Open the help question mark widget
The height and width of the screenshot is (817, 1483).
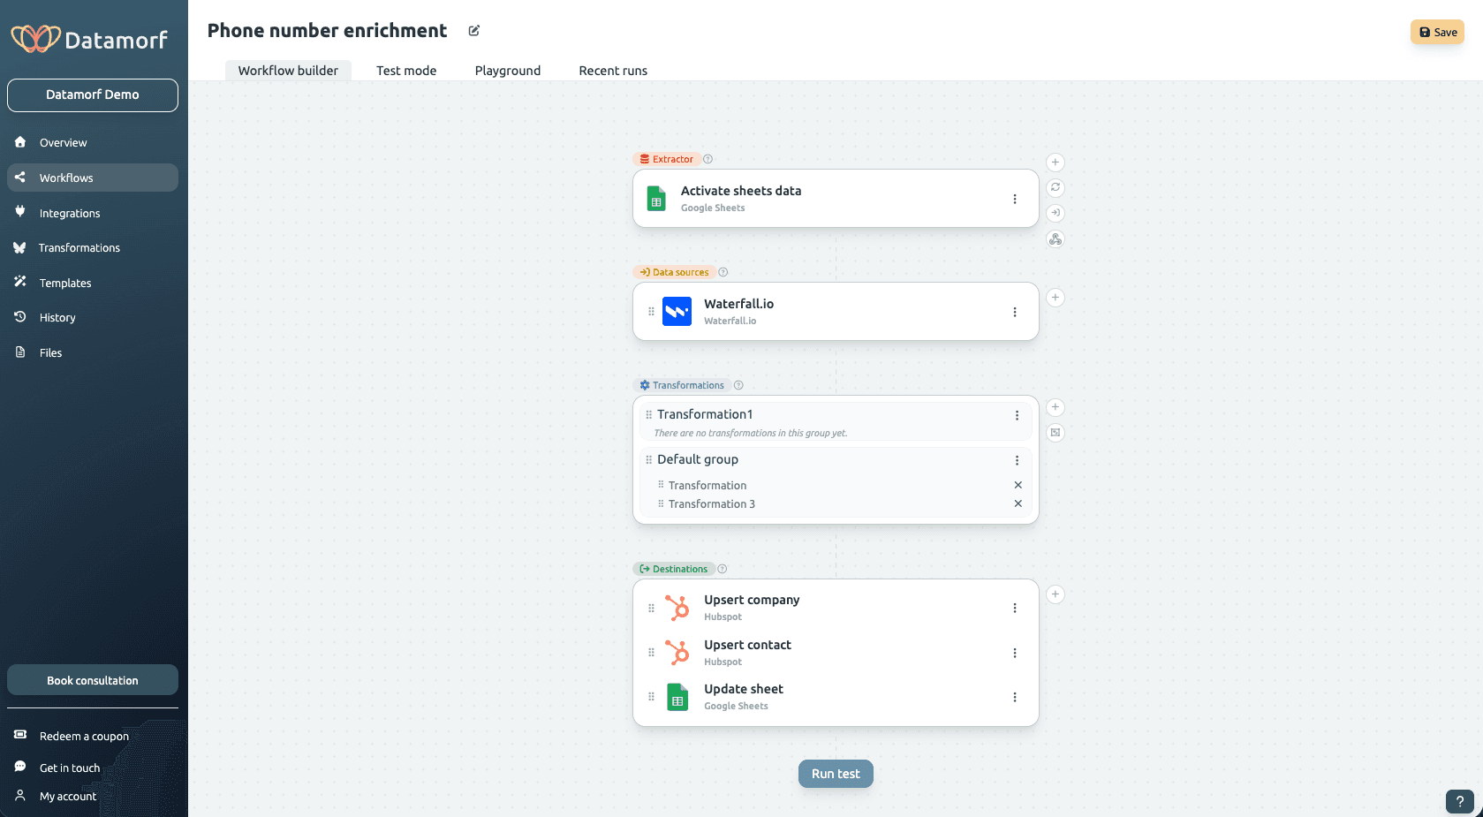1460,801
